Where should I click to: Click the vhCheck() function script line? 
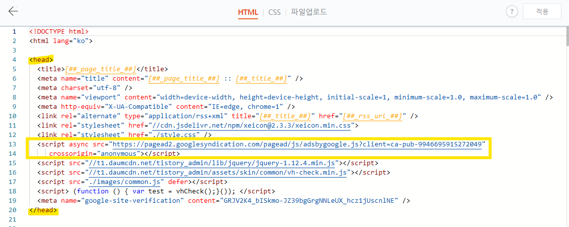click(x=156, y=191)
